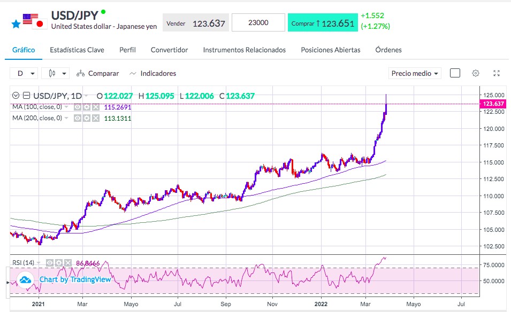The height and width of the screenshot is (312, 511).
Task: Expand the RSI (14) dropdown arrow
Action: click(x=39, y=262)
